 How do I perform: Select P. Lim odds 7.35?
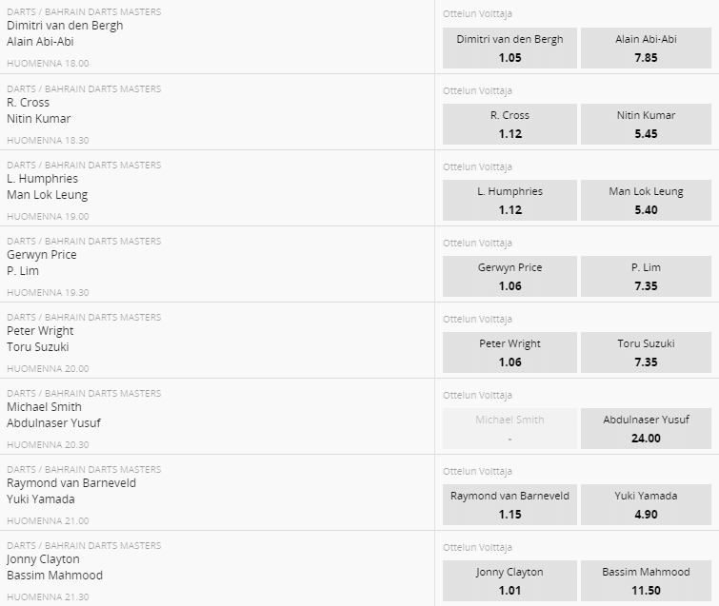pyautogui.click(x=646, y=276)
